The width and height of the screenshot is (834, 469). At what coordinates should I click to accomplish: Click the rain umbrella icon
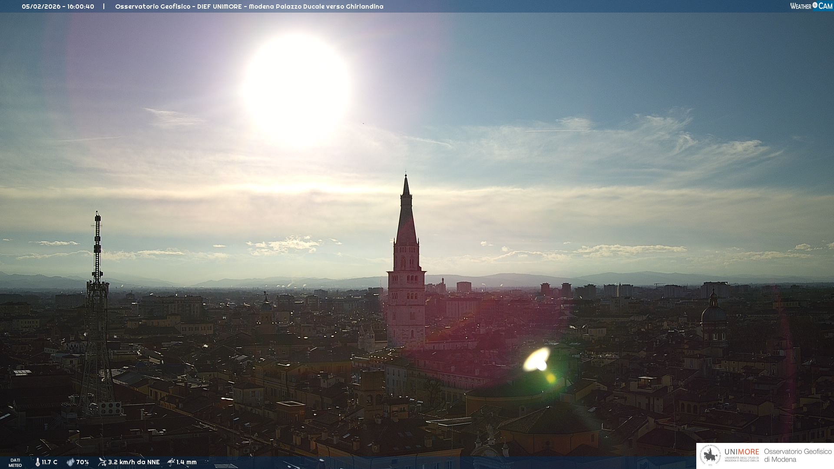pos(171,462)
